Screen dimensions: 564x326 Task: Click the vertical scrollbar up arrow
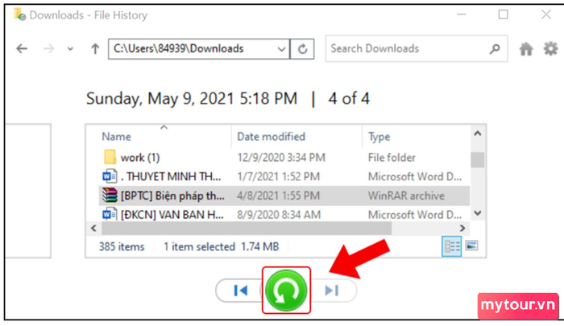(x=478, y=134)
